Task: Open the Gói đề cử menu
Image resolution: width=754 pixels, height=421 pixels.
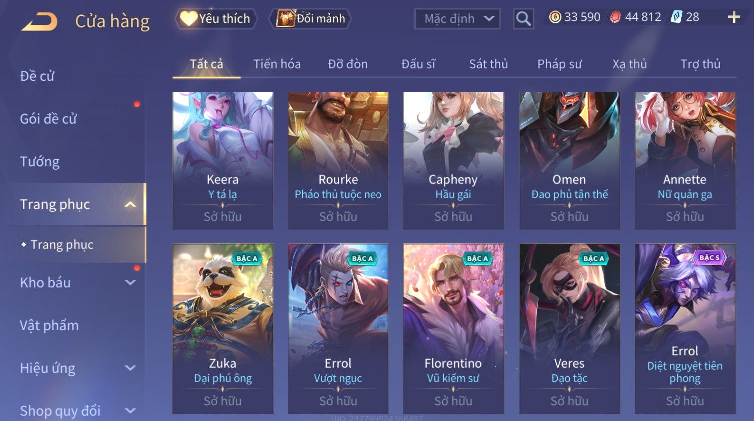Action: 48,119
